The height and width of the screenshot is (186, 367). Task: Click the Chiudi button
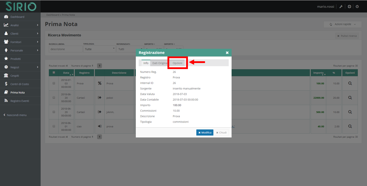point(221,133)
